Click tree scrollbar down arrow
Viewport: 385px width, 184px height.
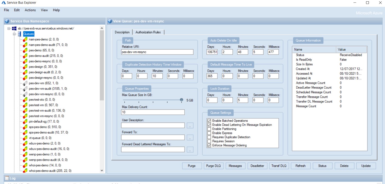(x=102, y=170)
